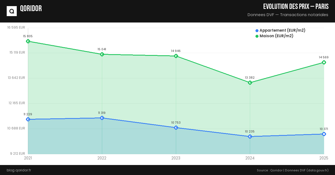Click the green Maison legend color dot
The height and width of the screenshot is (175, 335).
pyautogui.click(x=257, y=36)
